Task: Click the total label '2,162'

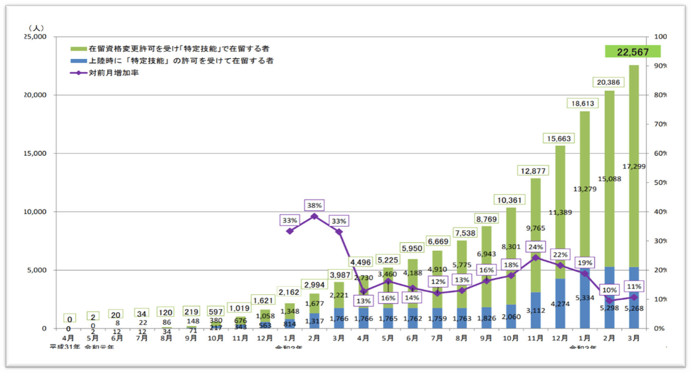Action: pyautogui.click(x=289, y=292)
